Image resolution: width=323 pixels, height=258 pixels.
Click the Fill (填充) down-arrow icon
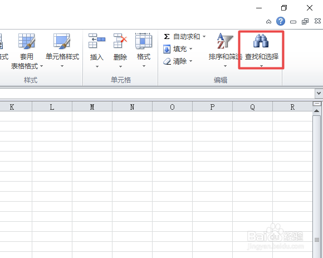point(167,49)
